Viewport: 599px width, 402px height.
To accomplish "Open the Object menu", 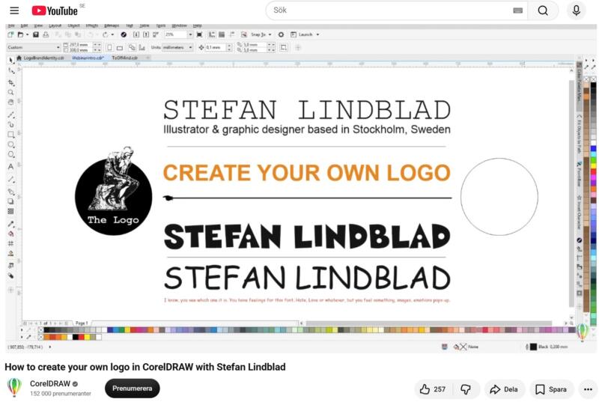I will 73,25.
